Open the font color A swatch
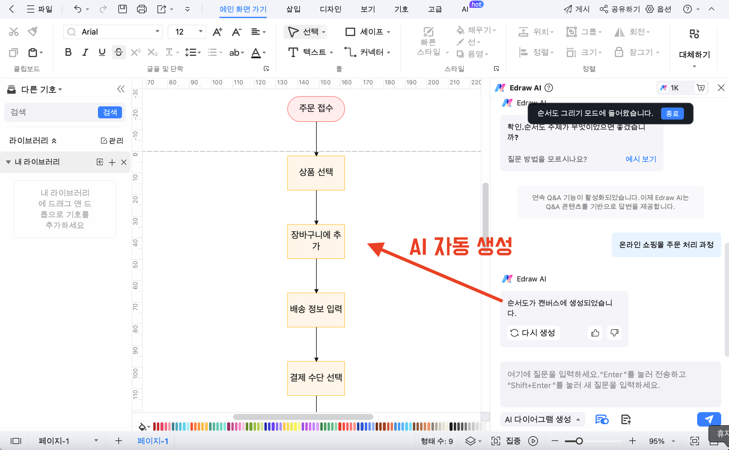729x450 pixels. coord(256,53)
